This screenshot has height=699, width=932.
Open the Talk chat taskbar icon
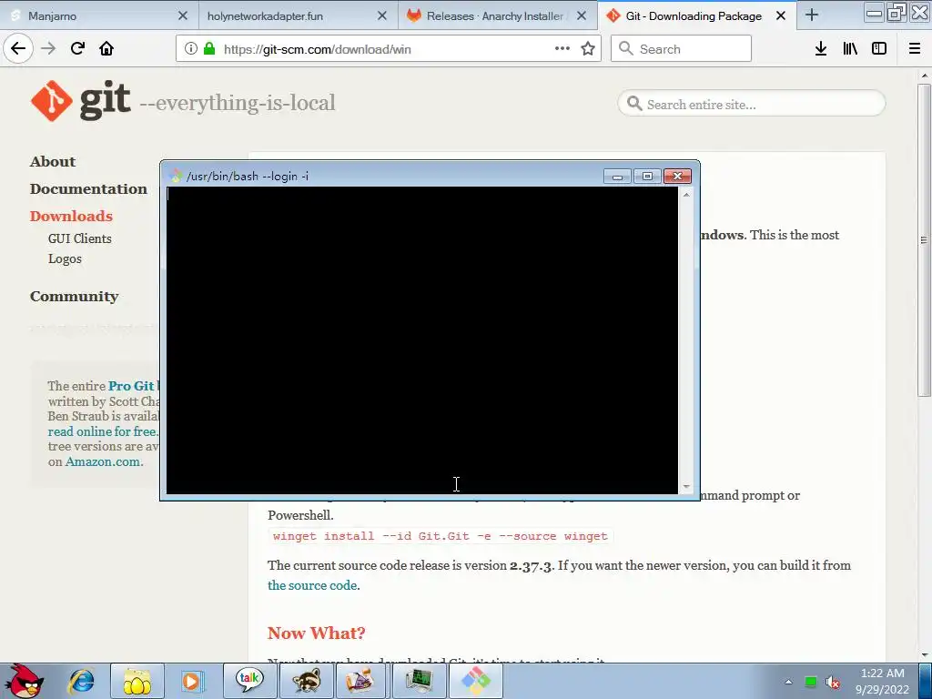pos(249,680)
